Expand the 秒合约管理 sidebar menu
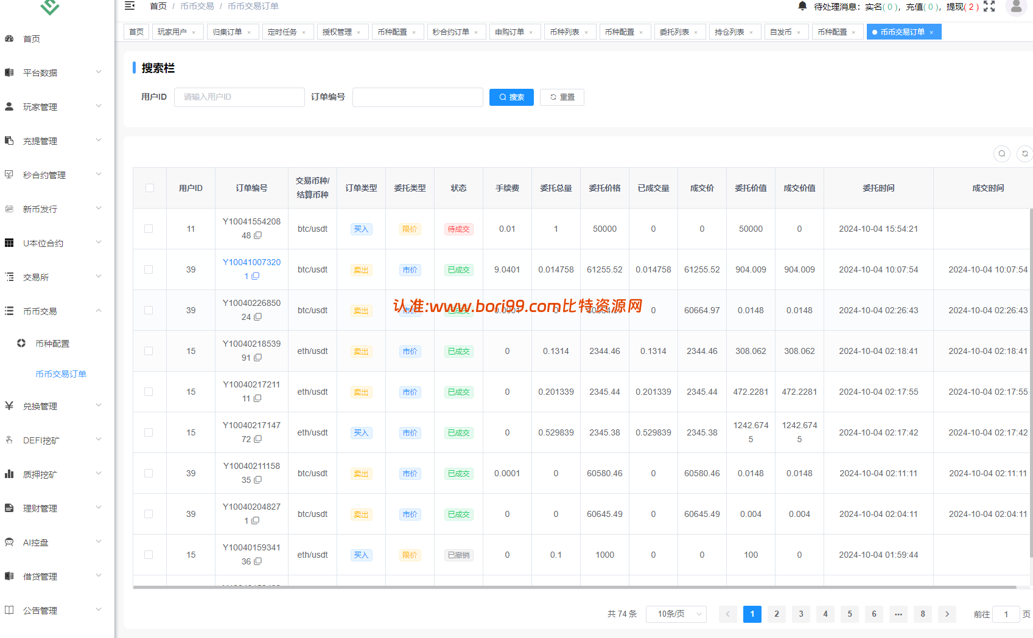The image size is (1033, 638). (x=57, y=175)
